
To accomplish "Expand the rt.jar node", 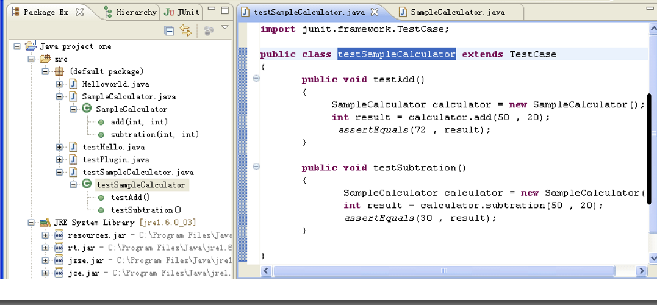I will pos(45,248).
